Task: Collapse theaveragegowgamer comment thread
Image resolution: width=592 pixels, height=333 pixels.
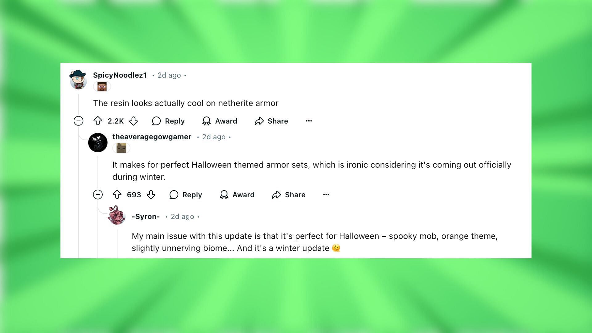Action: coord(97,194)
